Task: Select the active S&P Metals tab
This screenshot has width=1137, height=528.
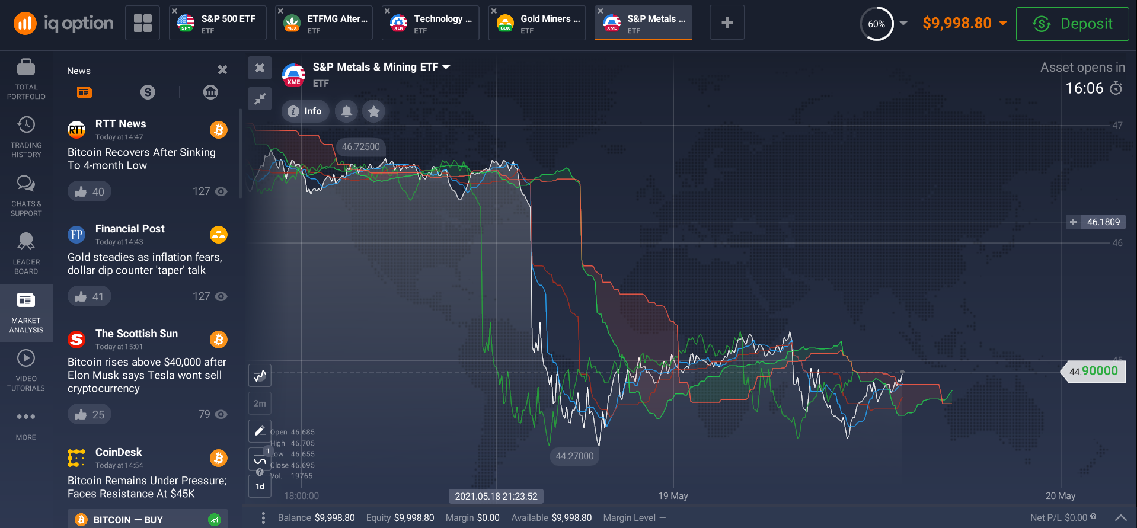Action: (x=644, y=23)
